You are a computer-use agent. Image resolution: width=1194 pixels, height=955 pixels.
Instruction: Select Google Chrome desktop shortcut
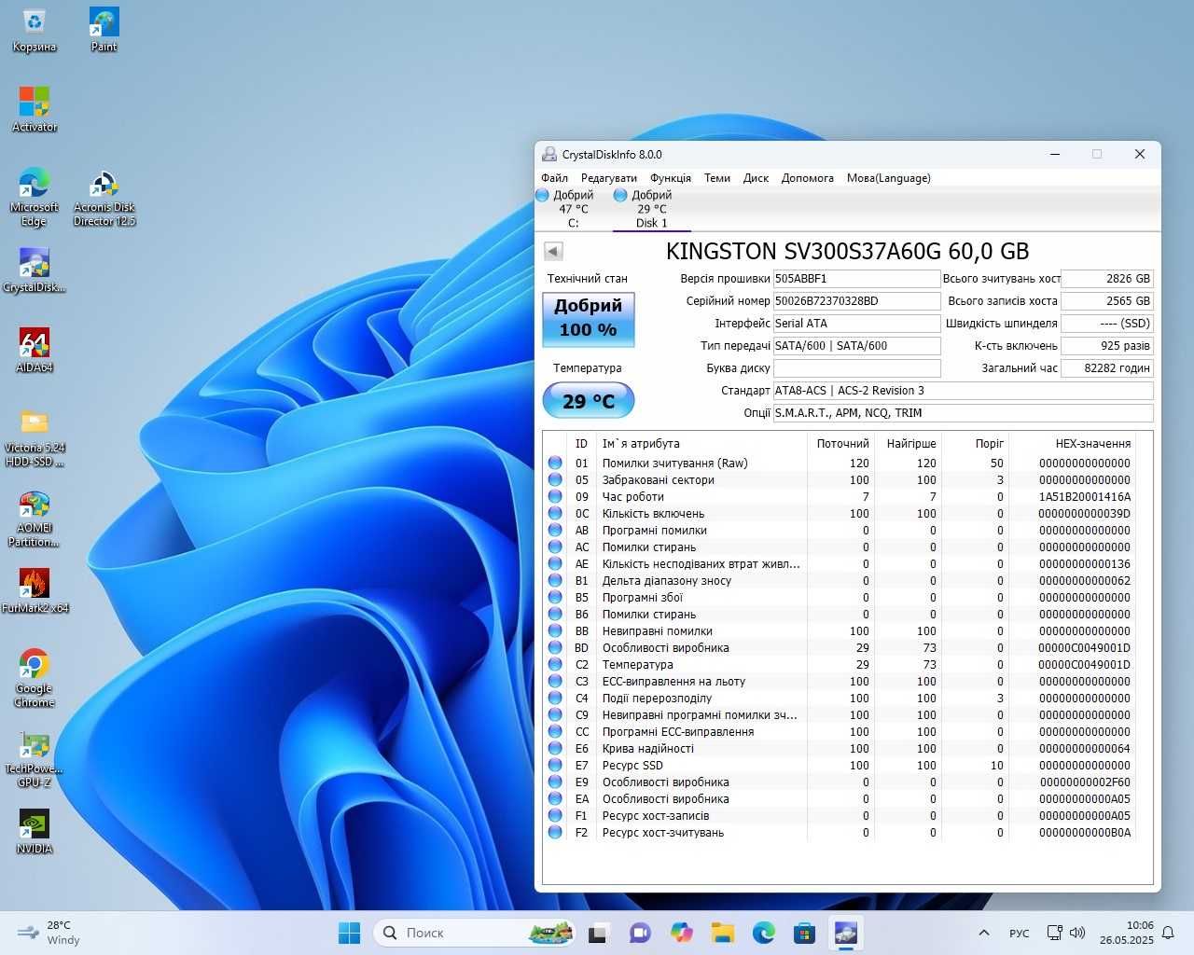click(35, 678)
